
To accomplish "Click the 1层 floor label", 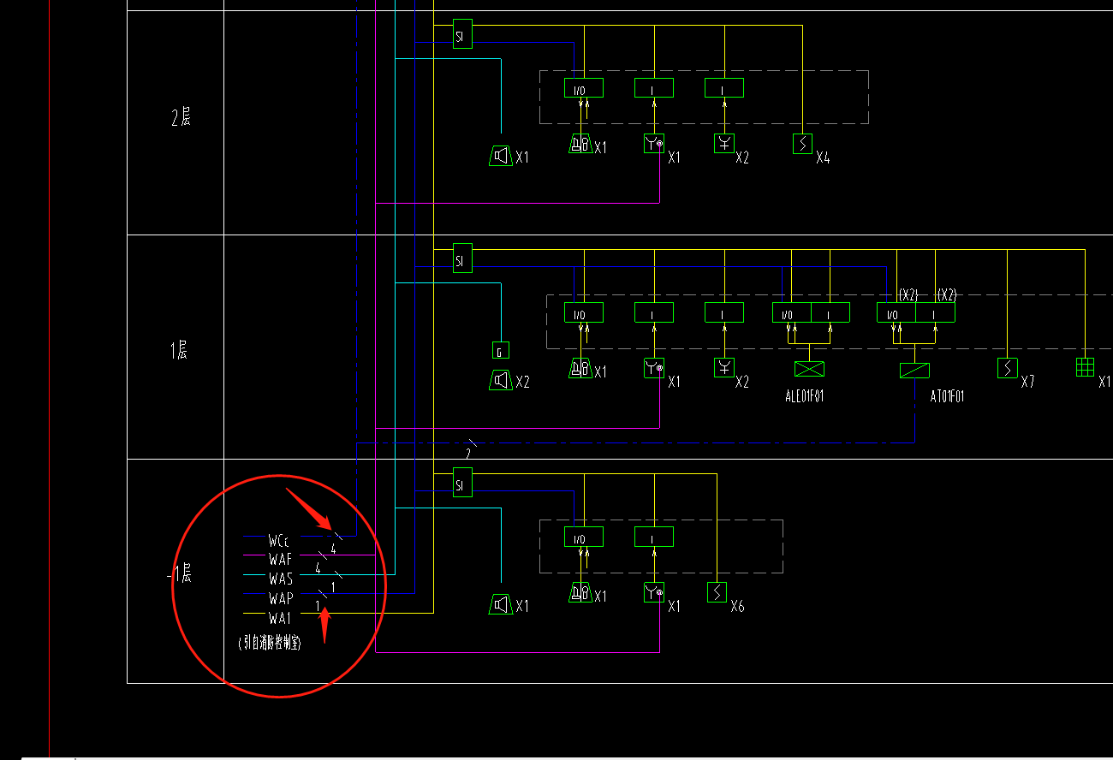I will coord(179,350).
